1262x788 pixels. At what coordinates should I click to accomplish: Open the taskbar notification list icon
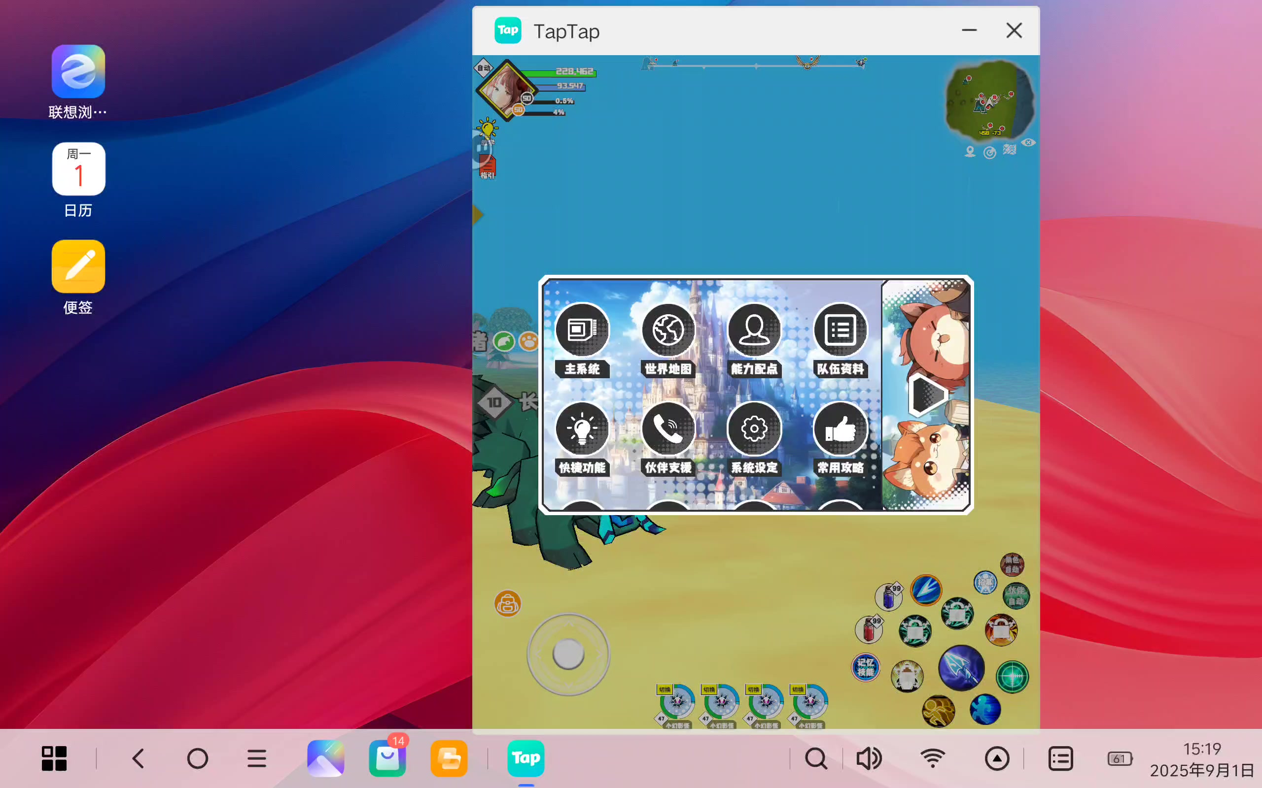1061,758
